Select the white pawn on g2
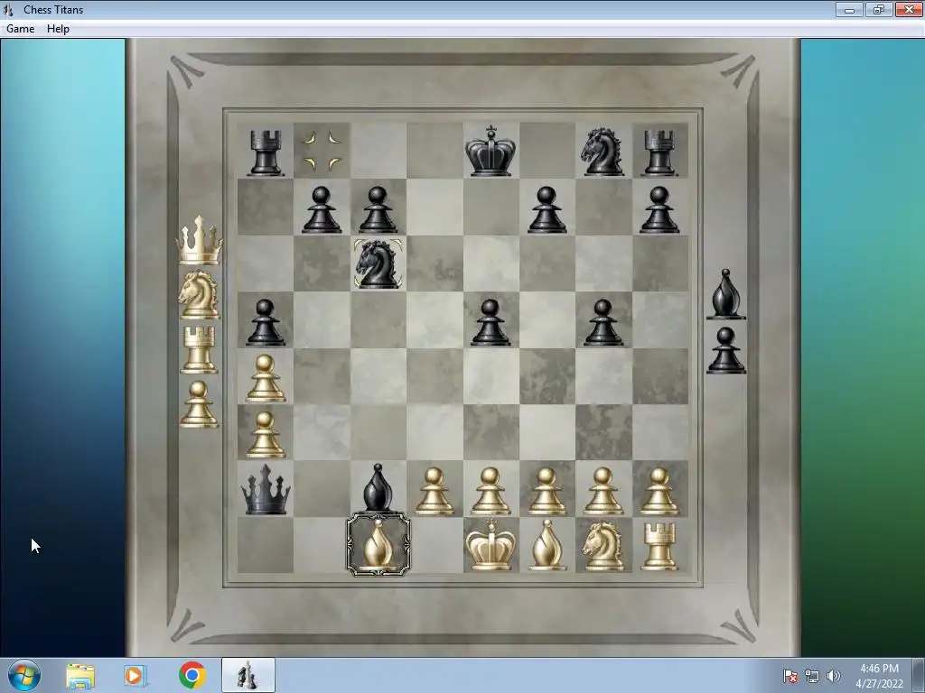Image resolution: width=925 pixels, height=693 pixels. tap(603, 492)
